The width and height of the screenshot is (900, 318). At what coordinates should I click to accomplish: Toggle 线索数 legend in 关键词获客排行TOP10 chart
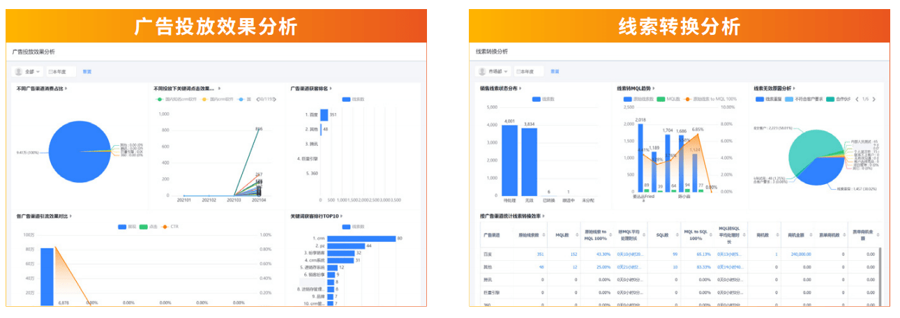354,227
